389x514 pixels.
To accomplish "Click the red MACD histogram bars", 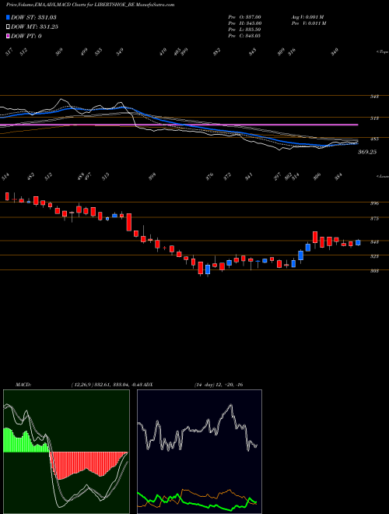I will tap(89, 464).
